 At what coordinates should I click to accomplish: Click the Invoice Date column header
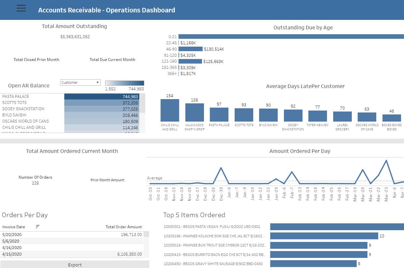coord(14,227)
